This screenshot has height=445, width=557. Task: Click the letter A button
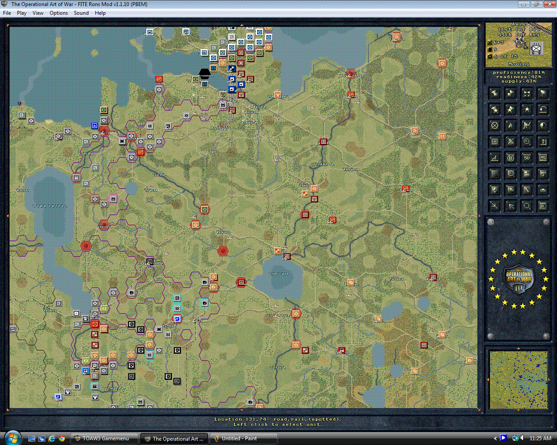pyautogui.click(x=510, y=126)
